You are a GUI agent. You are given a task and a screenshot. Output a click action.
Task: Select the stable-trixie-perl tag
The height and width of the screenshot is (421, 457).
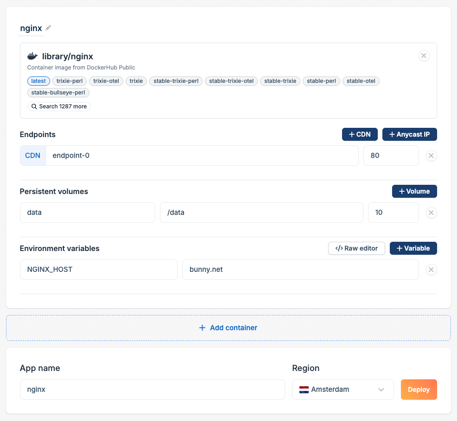176,81
